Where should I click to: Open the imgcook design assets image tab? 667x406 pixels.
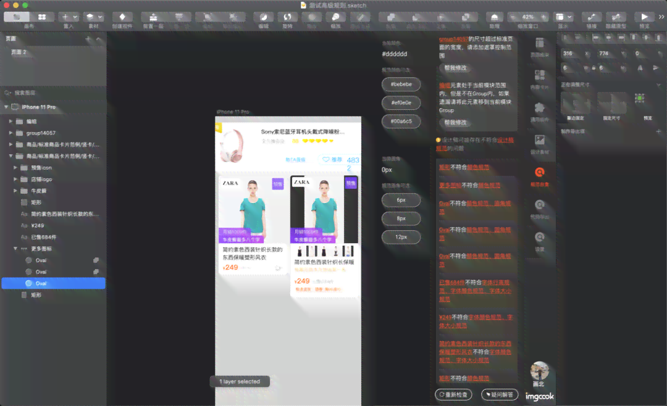point(540,144)
